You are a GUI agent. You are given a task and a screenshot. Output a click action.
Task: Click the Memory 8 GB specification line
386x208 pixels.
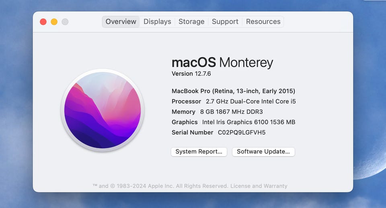coord(217,112)
